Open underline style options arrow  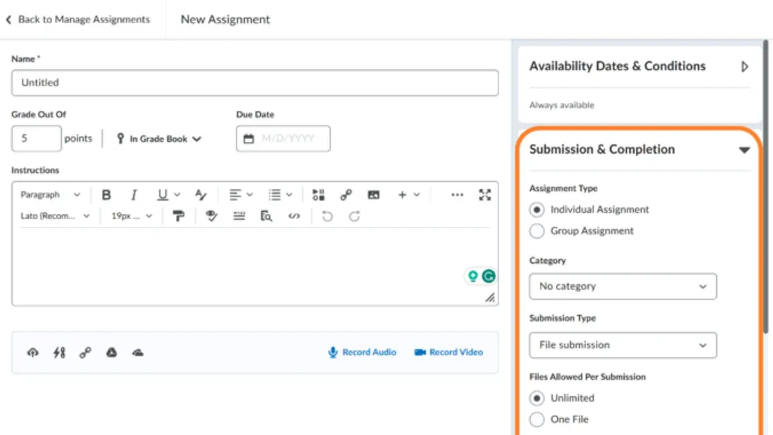pyautogui.click(x=177, y=195)
